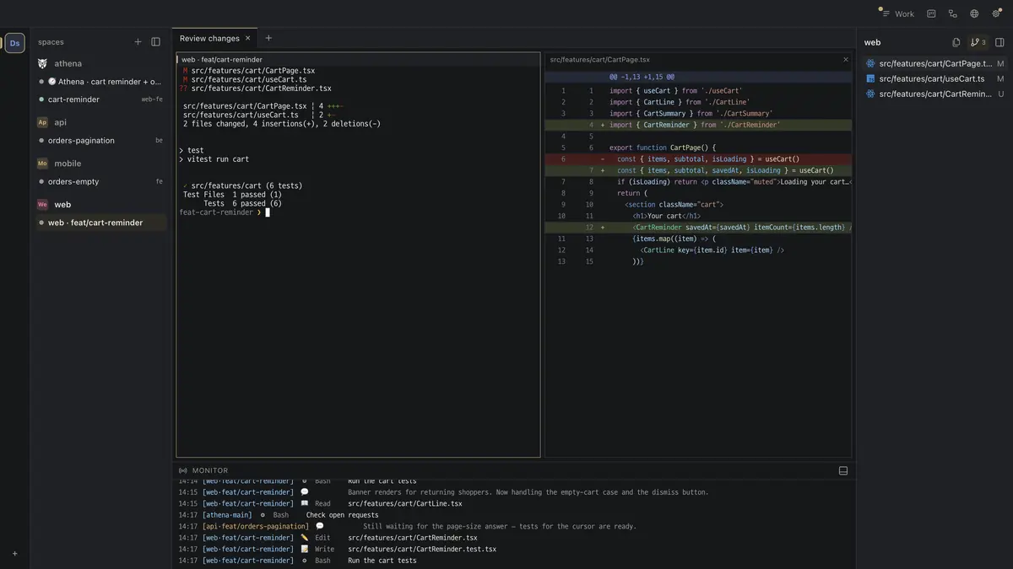1013x569 pixels.
Task: Close the Review changes tab
Action: pos(247,38)
